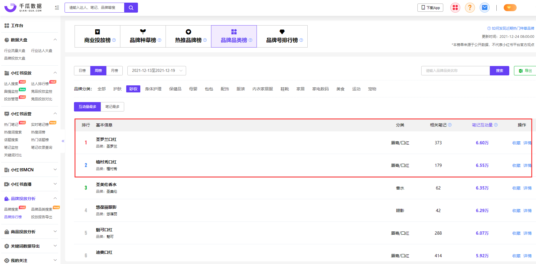536x264 pixels.
Task: Switch to 品牌种草榜 tab
Action: (x=143, y=36)
